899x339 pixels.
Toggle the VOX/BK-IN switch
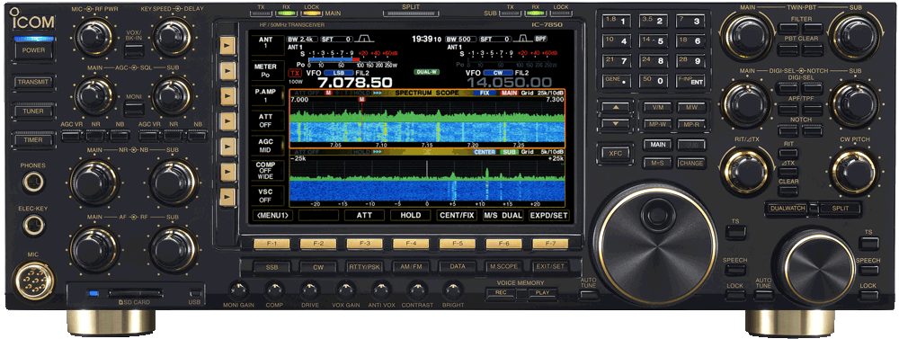pyautogui.click(x=134, y=50)
